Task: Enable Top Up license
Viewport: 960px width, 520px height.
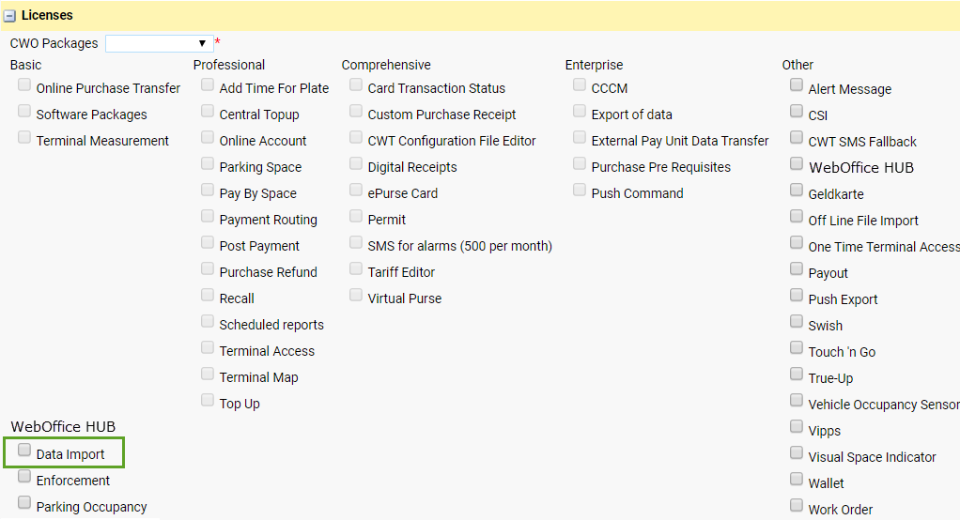Action: (208, 400)
